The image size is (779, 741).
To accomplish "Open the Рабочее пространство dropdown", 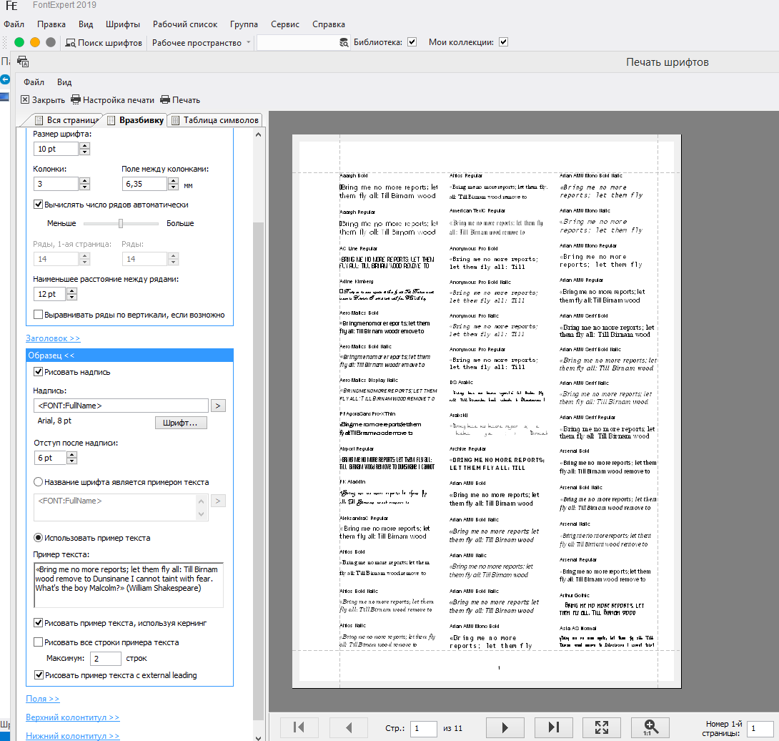I will click(202, 42).
